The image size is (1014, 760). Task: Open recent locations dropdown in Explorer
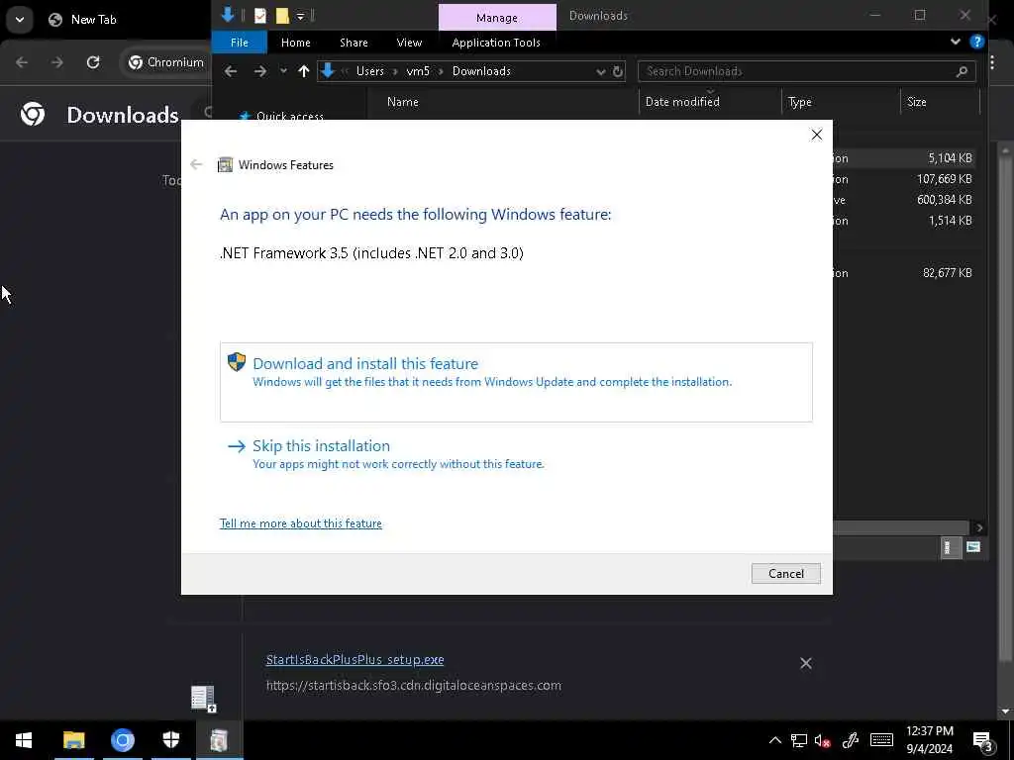tap(283, 71)
